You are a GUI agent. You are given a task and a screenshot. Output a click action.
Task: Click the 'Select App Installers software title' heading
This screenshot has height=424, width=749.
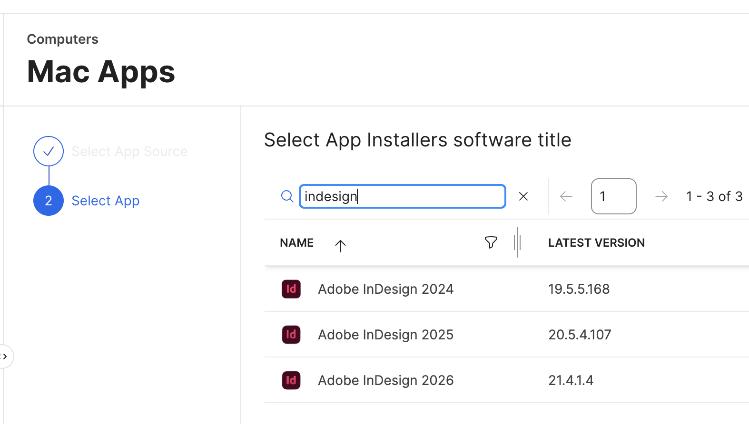pos(417,140)
